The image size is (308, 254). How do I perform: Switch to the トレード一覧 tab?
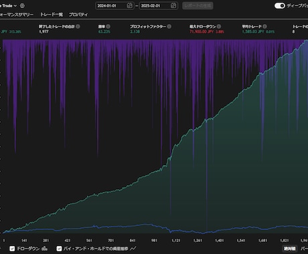[52, 15]
